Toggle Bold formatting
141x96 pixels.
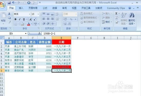point(15,19)
